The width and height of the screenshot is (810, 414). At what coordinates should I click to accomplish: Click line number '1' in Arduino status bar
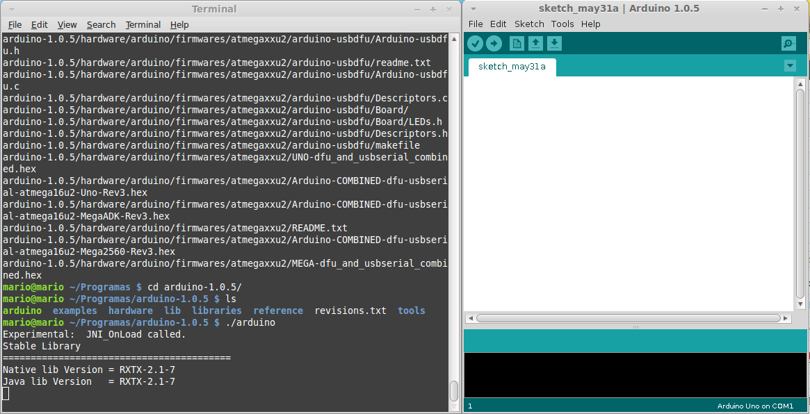tap(470, 406)
